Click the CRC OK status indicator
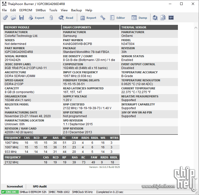This screenshot has width=199, height=195. click(x=10, y=192)
